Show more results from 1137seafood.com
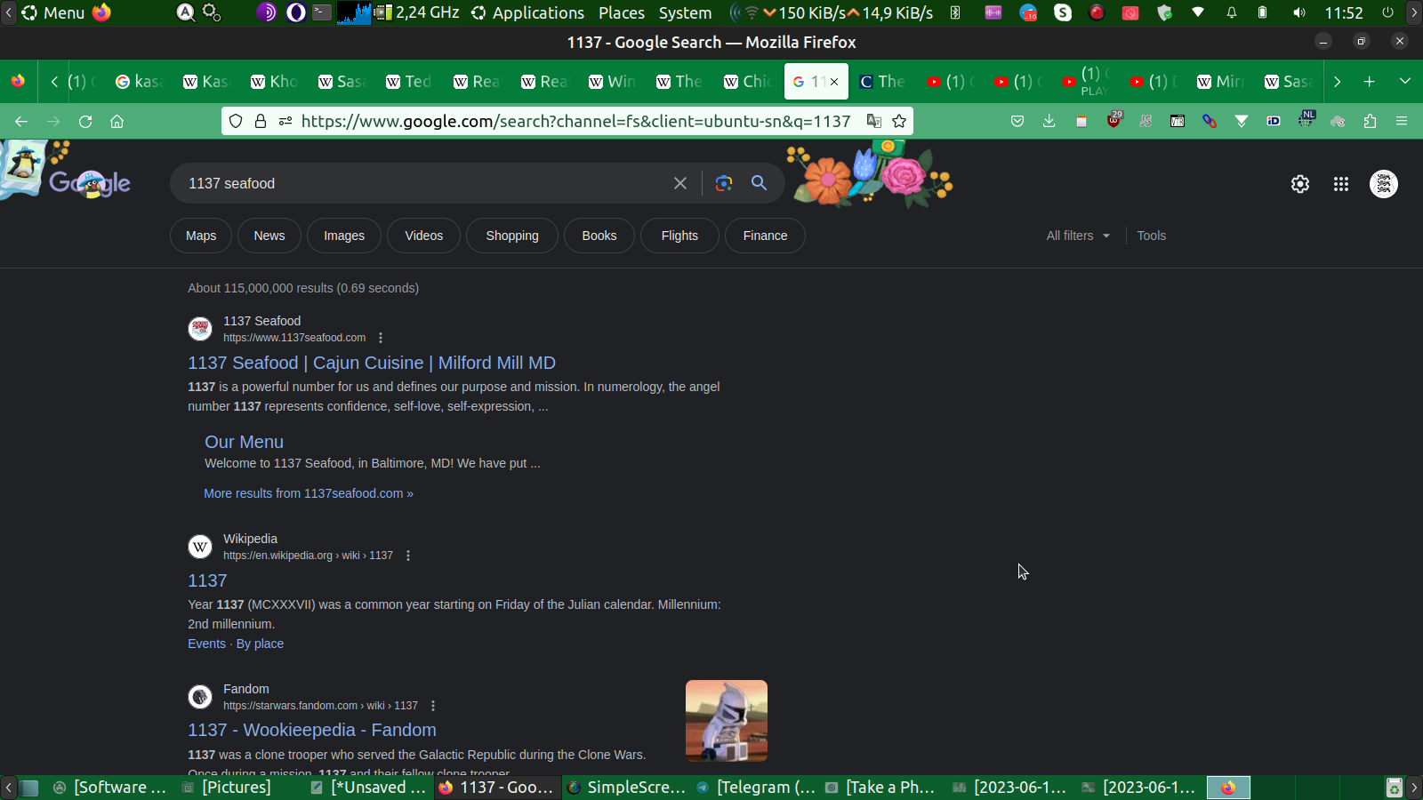The width and height of the screenshot is (1423, 800). click(309, 493)
